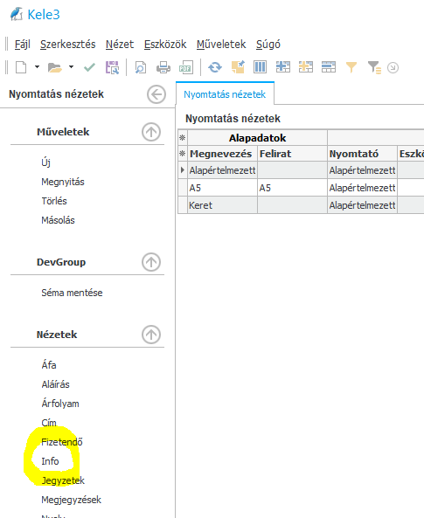Image resolution: width=424 pixels, height=518 pixels.
Task: Click the asterisk button beside Megnevezés header
Action: (x=183, y=154)
